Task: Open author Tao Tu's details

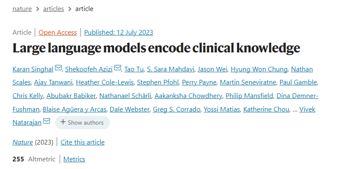Action: [x=133, y=69]
